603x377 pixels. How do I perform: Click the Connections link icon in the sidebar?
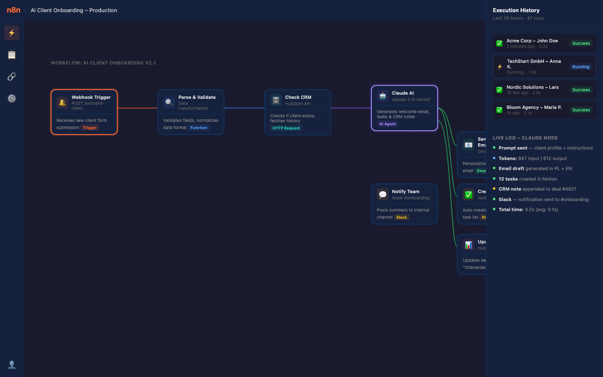[x=11, y=76]
